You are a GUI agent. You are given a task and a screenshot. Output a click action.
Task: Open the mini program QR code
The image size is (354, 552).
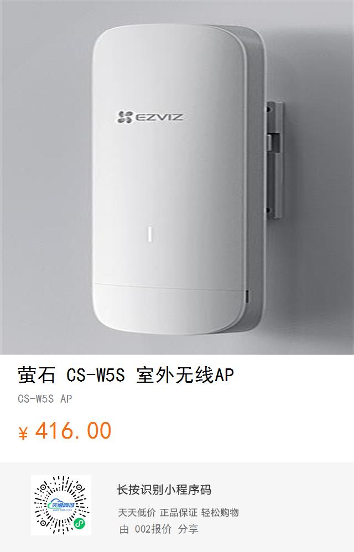(x=61, y=505)
